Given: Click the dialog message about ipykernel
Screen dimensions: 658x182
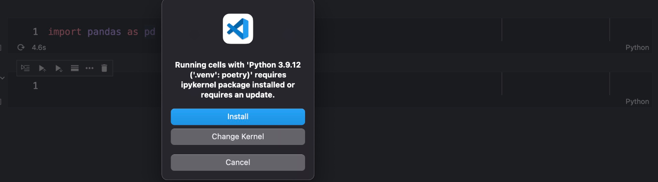Looking at the screenshot, I should pos(238,80).
